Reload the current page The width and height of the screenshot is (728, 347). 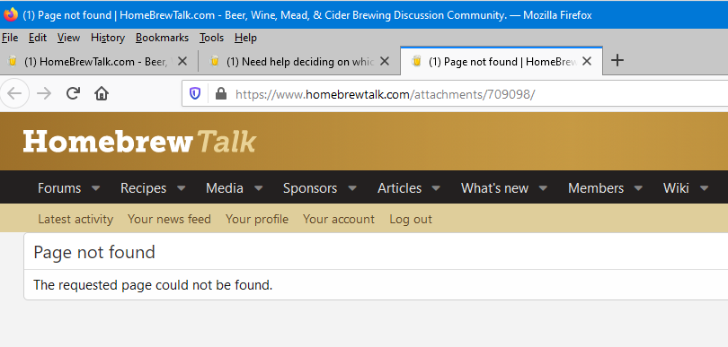73,93
